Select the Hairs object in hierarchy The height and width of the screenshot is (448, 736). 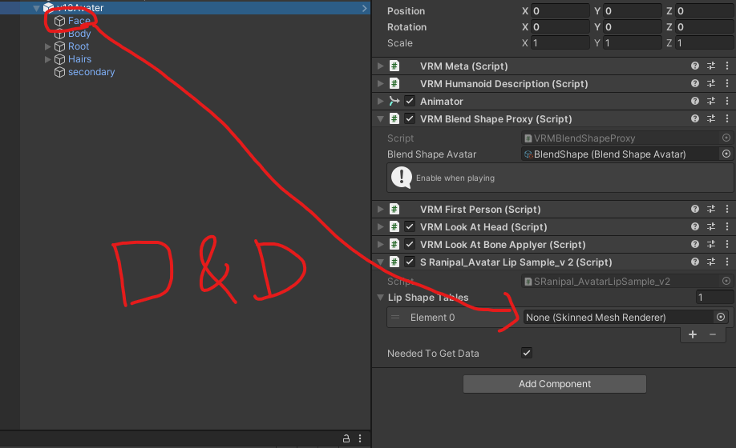[79, 59]
